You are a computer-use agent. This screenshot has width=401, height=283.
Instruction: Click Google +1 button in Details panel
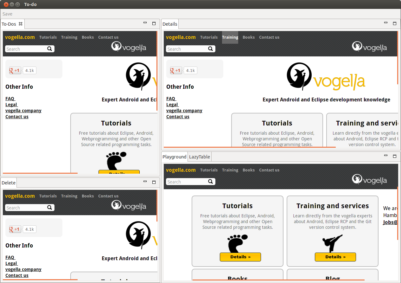[176, 70]
